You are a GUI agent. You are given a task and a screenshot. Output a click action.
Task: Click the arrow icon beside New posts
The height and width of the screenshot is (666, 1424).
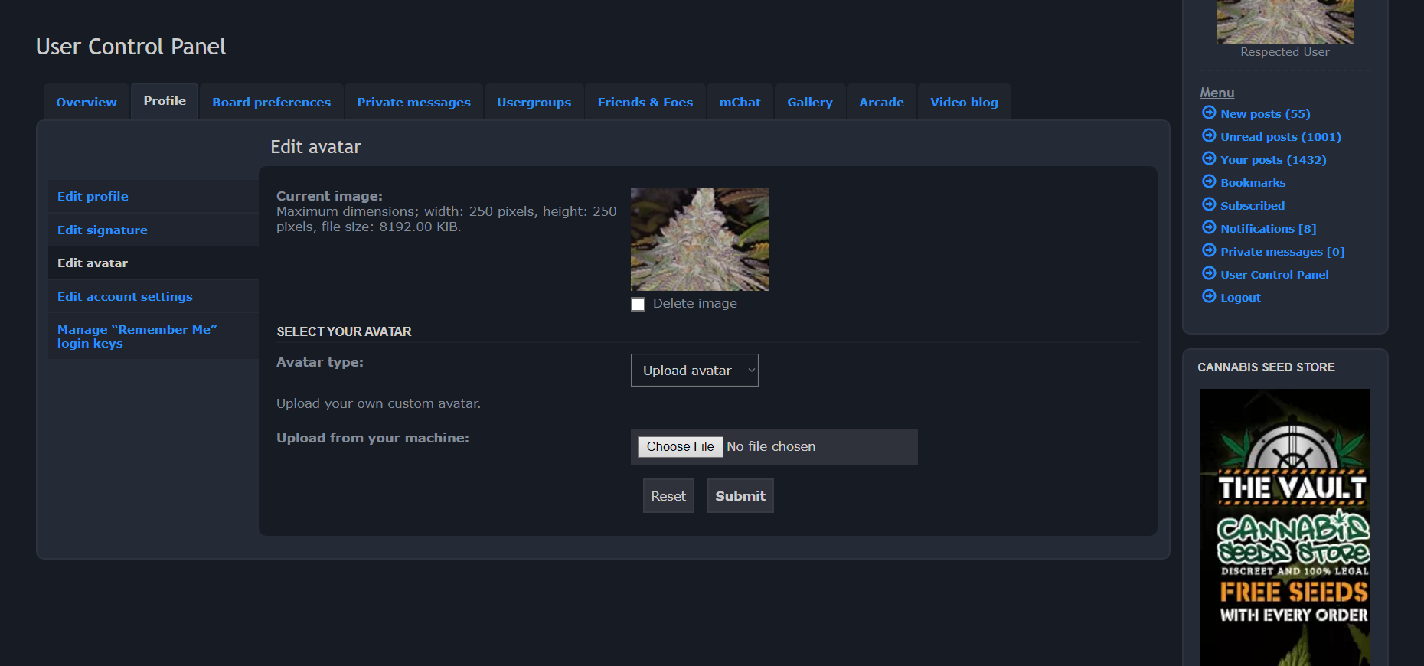(x=1209, y=113)
